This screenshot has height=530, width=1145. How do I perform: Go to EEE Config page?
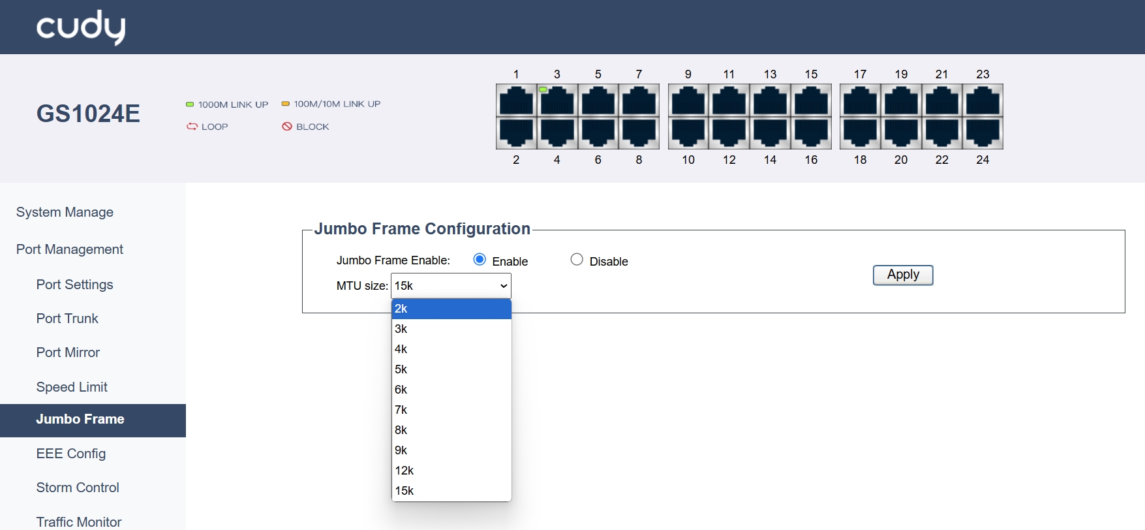click(x=71, y=454)
